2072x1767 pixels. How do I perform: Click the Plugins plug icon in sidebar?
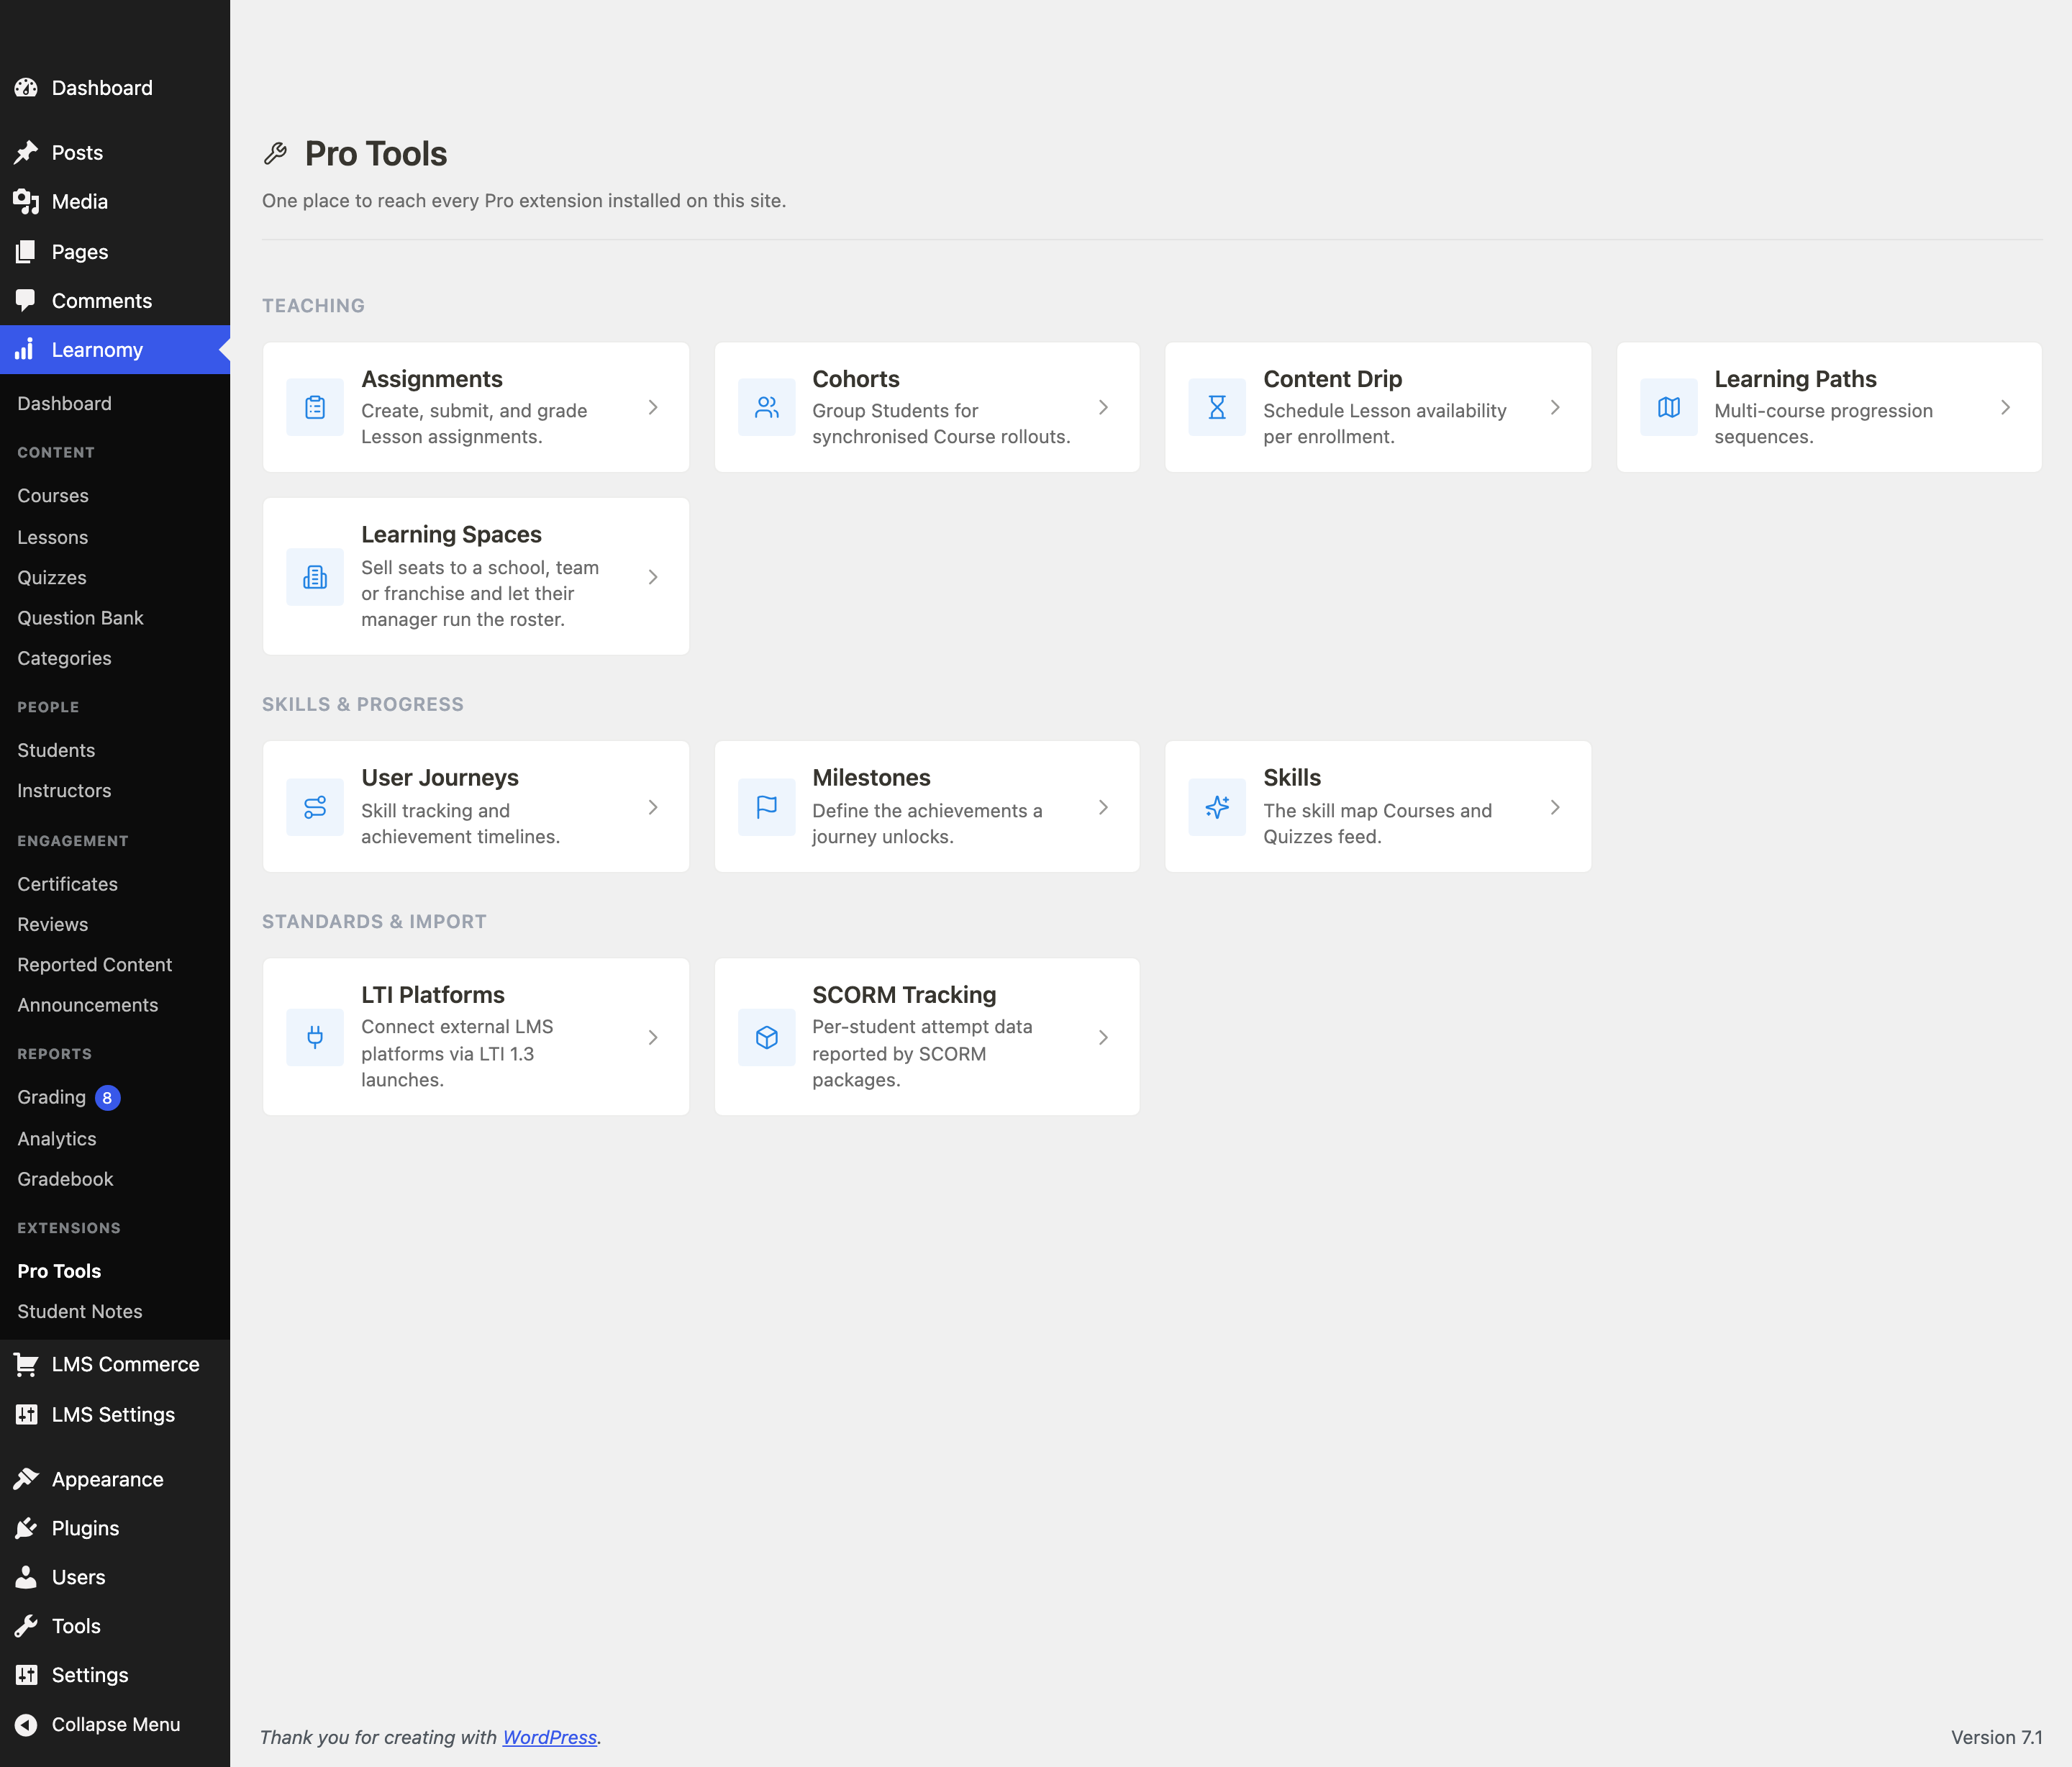[x=26, y=1528]
